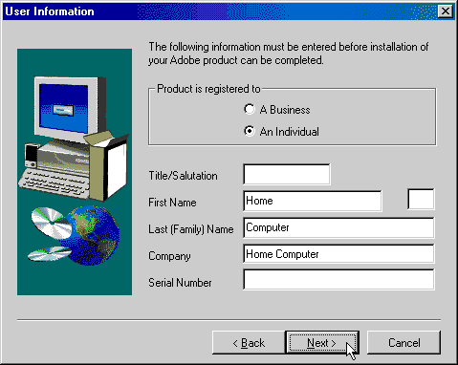Click the Title/Salutation input field

287,174
